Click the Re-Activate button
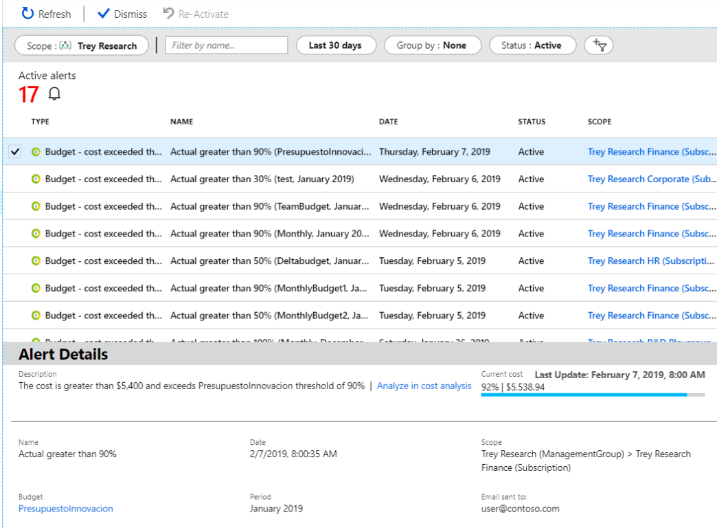Viewport: 717px width, 528px height. point(196,14)
